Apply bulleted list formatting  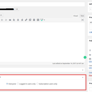tap(2, 20)
